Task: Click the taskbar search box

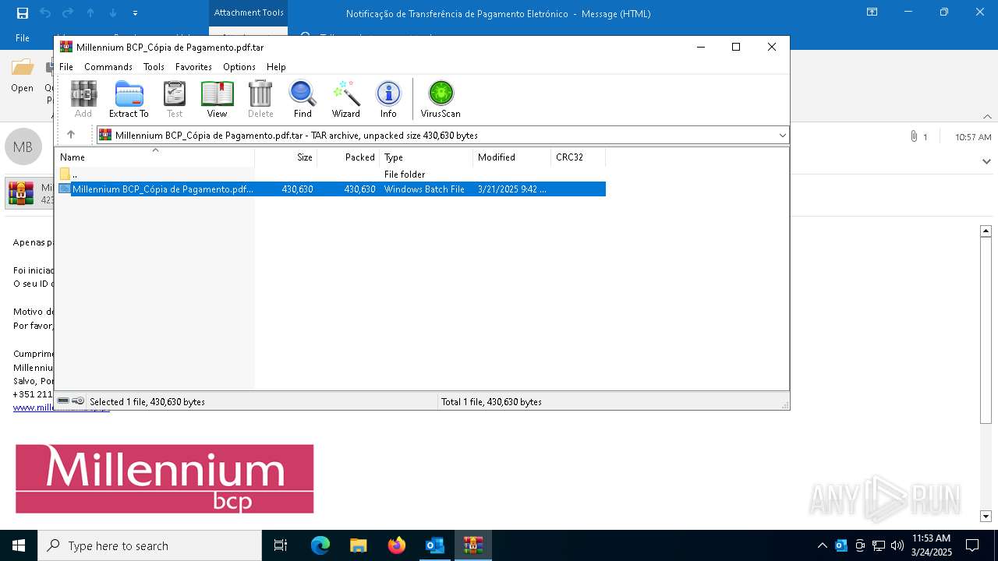Action: click(150, 545)
